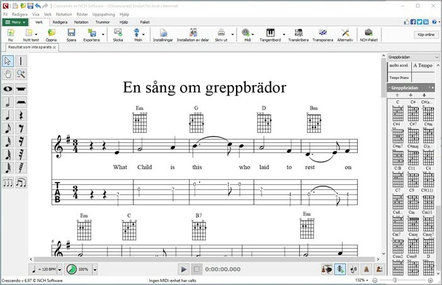Insert the molto accel. marking
The width and height of the screenshot is (442, 285).
pyautogui.click(x=399, y=65)
